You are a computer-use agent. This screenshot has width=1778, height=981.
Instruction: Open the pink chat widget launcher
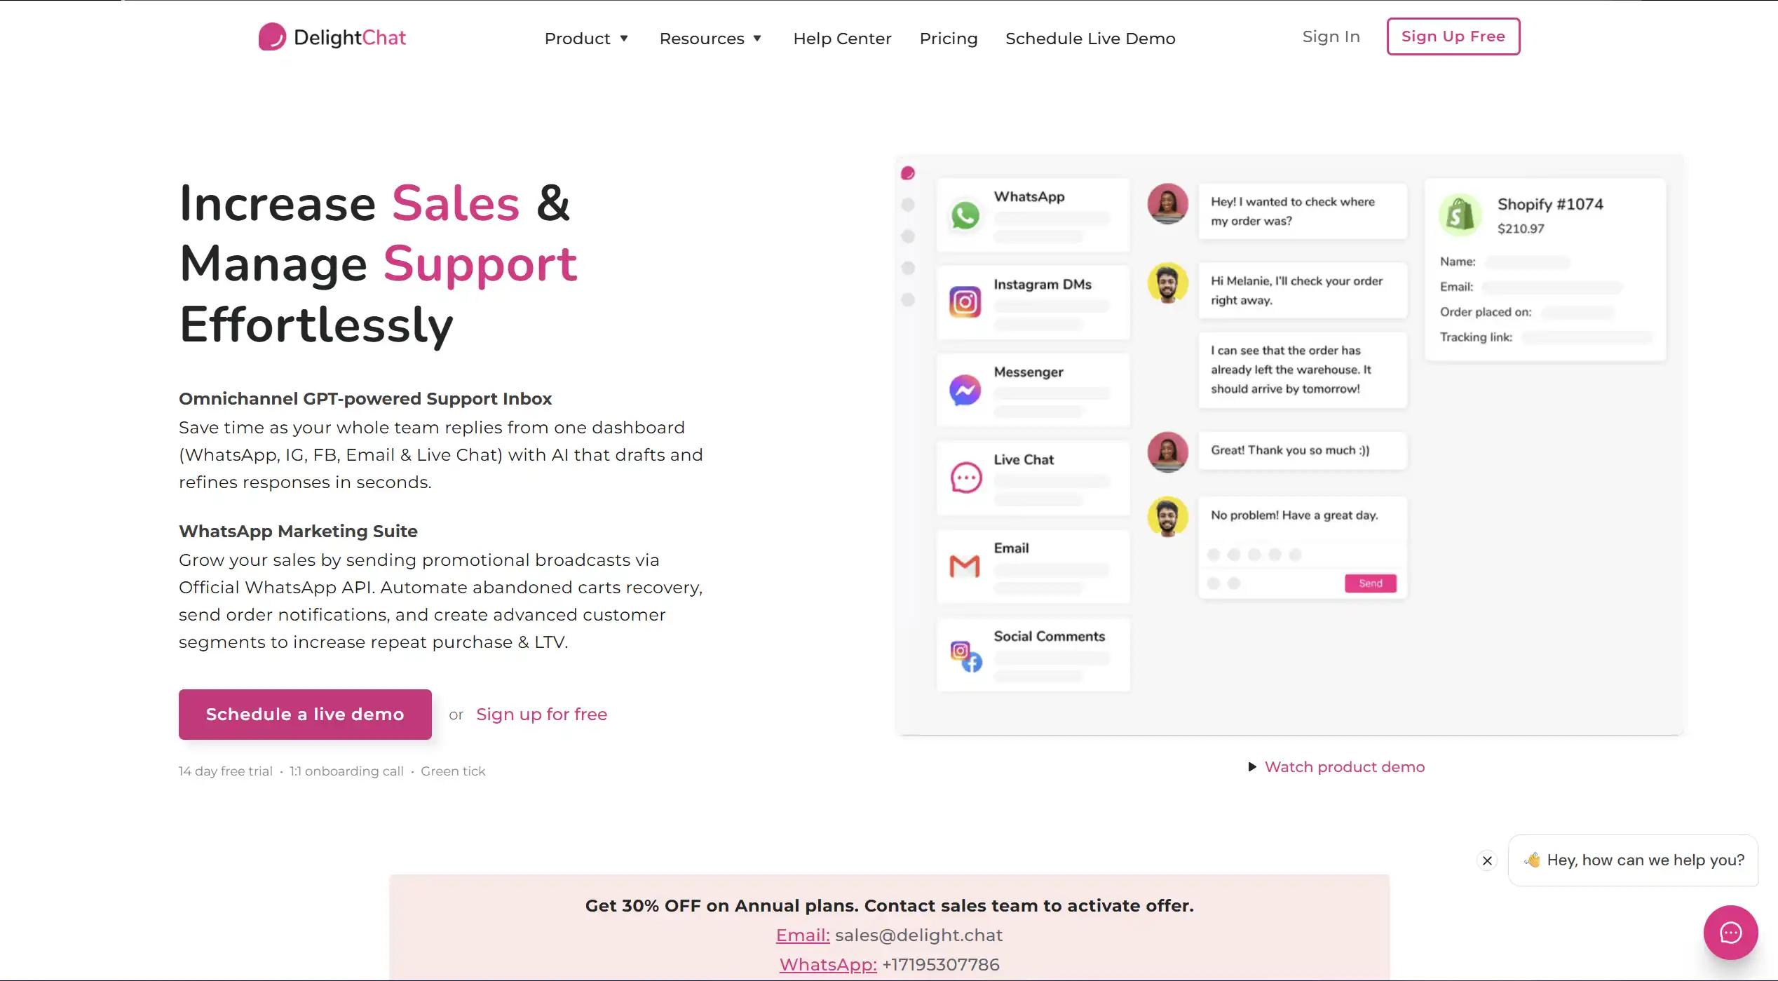coord(1730,933)
